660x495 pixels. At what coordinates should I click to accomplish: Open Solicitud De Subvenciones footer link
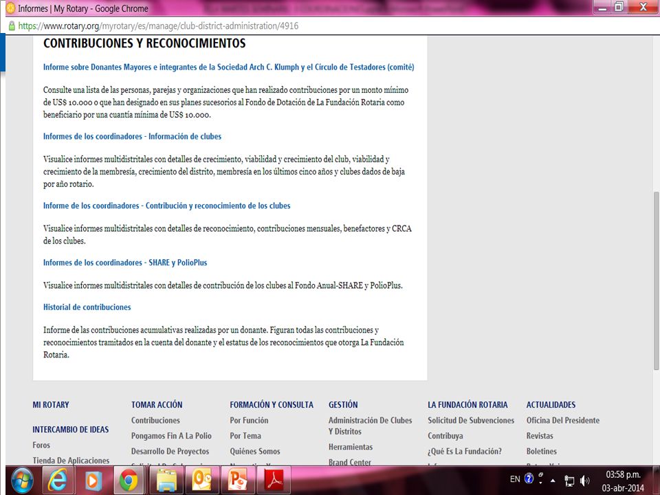click(471, 421)
